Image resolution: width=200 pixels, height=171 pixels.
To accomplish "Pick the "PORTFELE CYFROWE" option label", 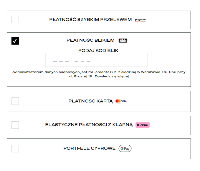I will tap(90, 149).
